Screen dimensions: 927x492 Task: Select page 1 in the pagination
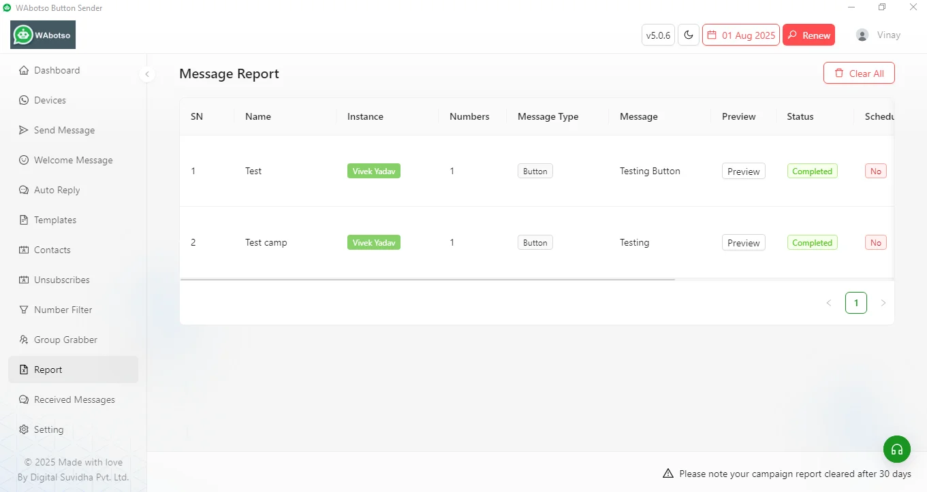coord(856,303)
